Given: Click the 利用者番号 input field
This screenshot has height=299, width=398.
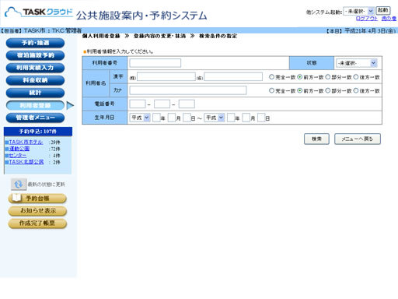Looking at the screenshot, I should [155, 63].
